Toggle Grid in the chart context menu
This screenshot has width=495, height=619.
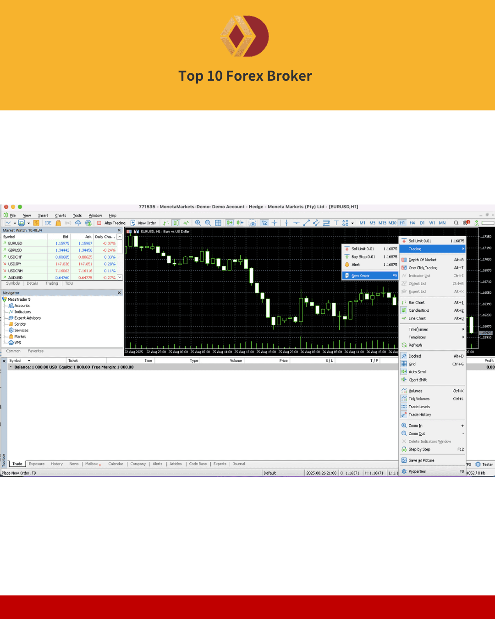[412, 364]
